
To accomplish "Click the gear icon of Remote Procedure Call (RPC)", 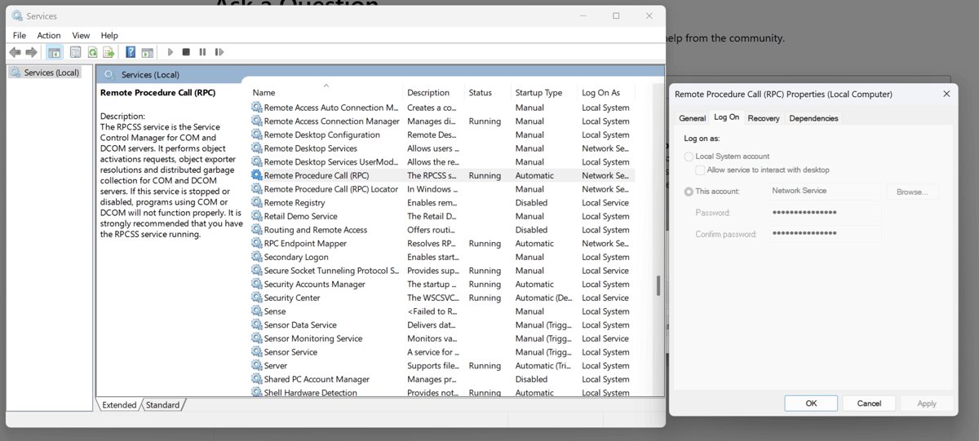I will click(x=257, y=175).
